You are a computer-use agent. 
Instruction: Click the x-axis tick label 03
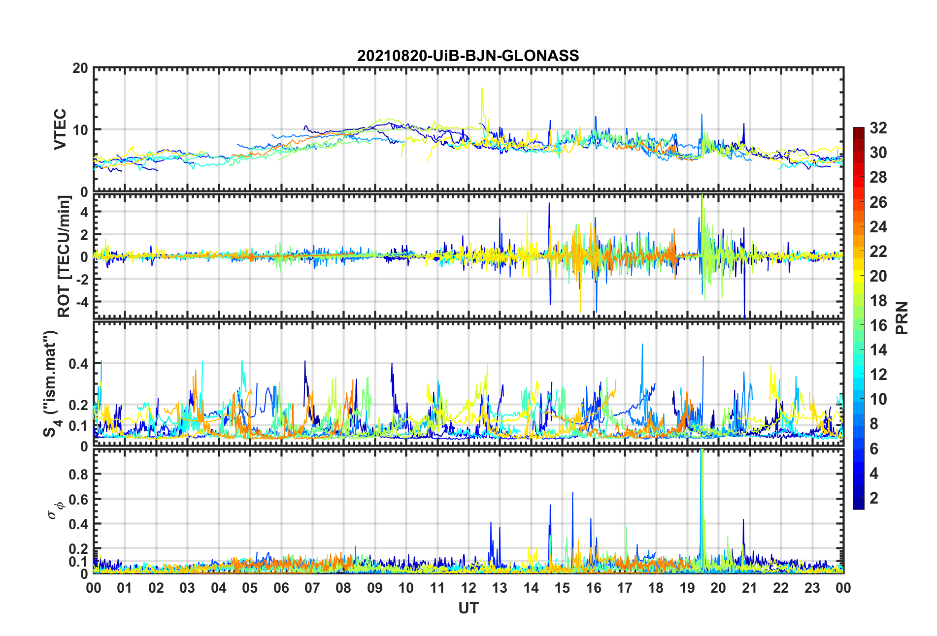[187, 588]
